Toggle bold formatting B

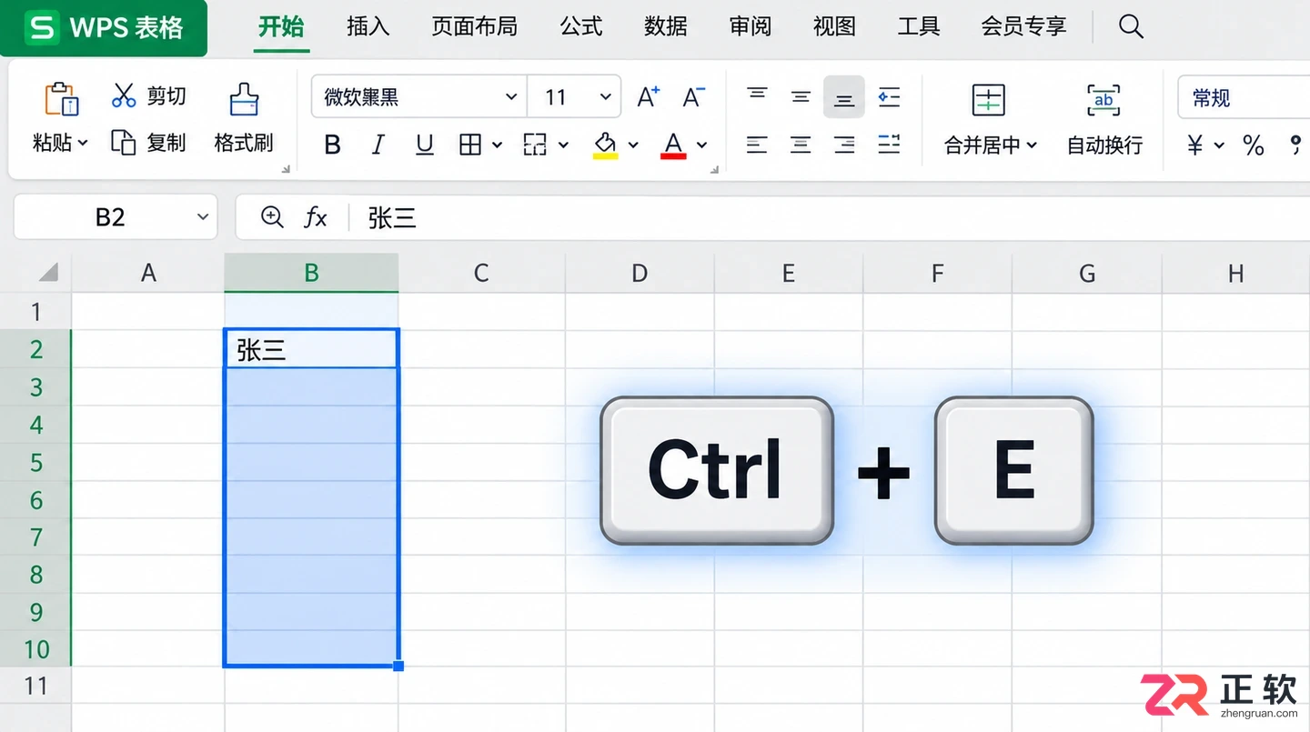pyautogui.click(x=333, y=145)
